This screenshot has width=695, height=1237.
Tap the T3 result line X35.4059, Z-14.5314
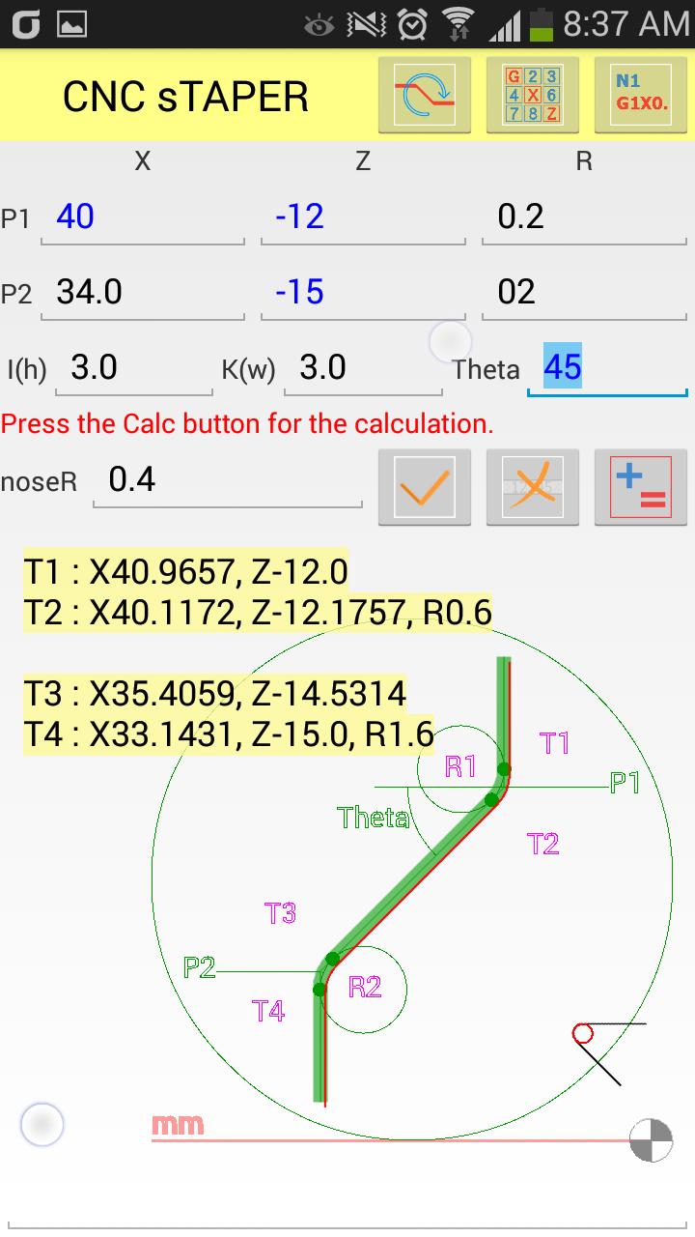[215, 693]
